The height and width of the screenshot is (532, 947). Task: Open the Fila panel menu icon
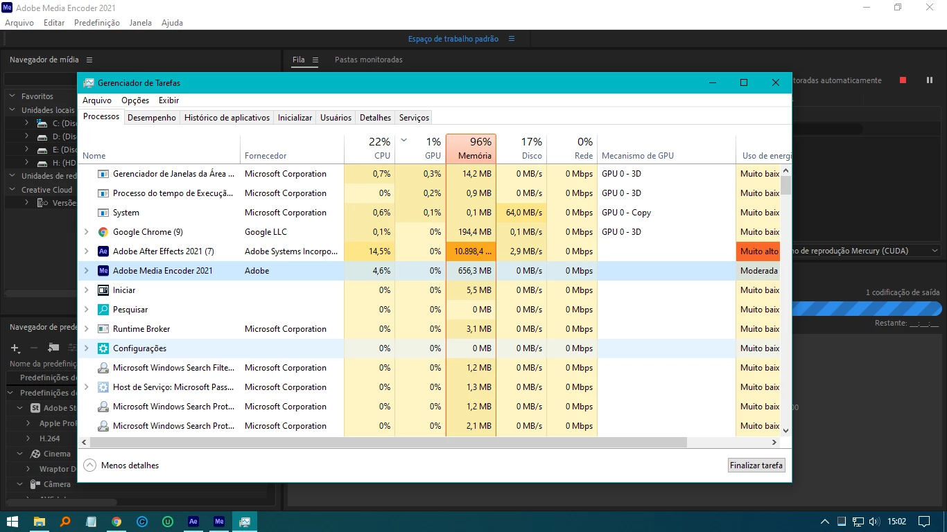315,60
